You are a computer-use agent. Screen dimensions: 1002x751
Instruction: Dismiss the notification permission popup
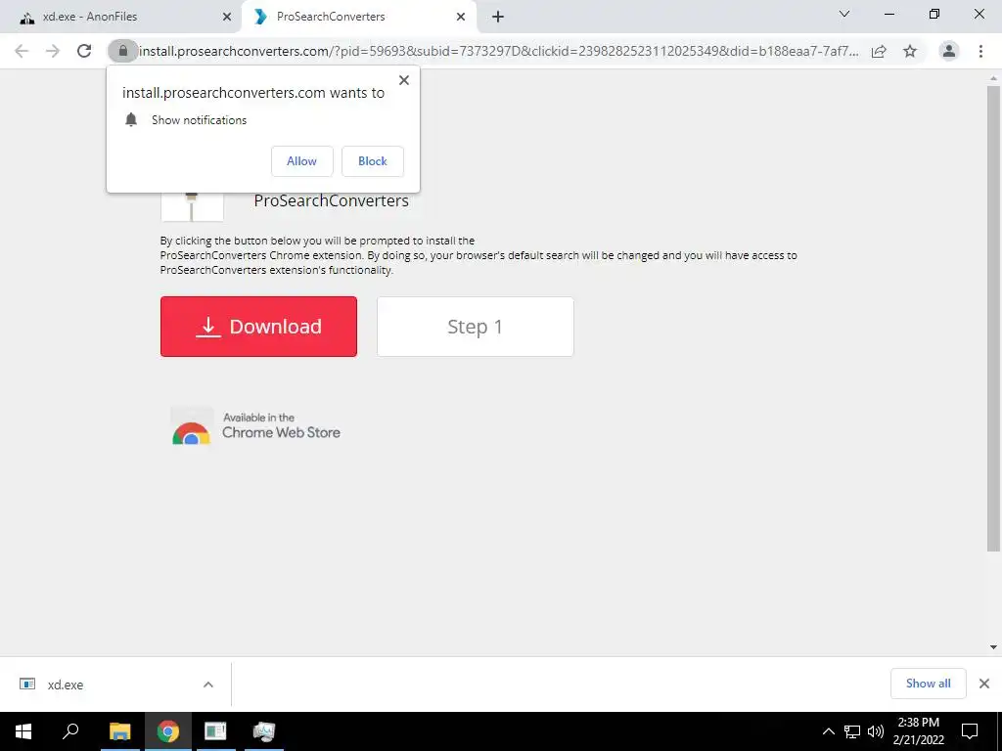tap(404, 80)
